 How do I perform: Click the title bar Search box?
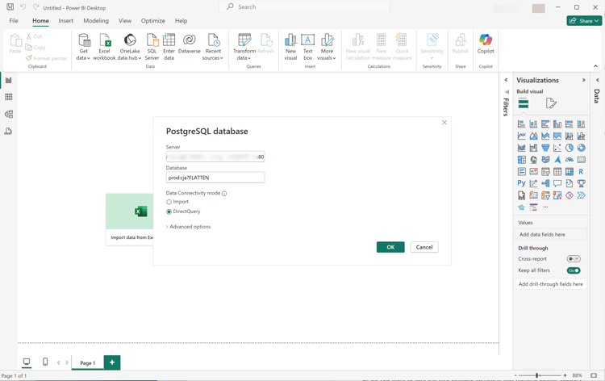[x=304, y=6]
